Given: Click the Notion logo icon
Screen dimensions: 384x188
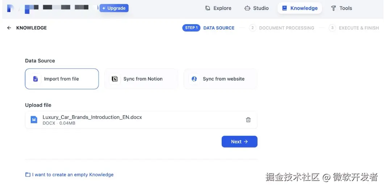Looking at the screenshot, I should click(114, 79).
